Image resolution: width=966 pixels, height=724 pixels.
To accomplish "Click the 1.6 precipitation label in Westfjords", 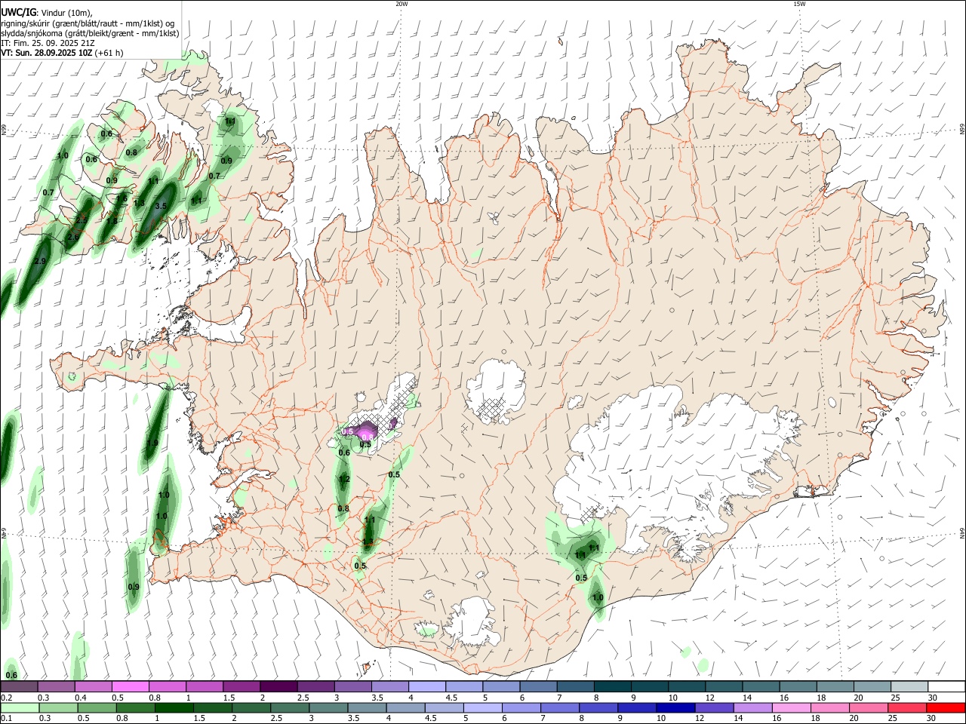I will pyautogui.click(x=122, y=198).
